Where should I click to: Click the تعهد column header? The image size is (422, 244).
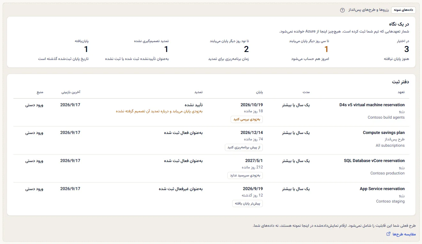[401, 92]
